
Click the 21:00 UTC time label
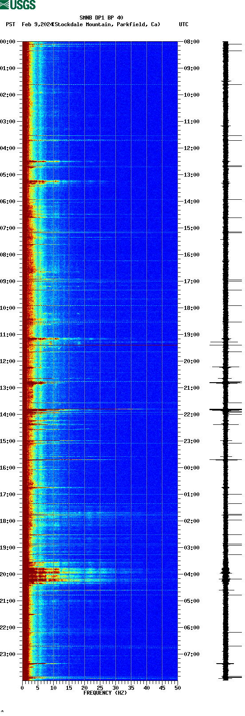pos(192,388)
